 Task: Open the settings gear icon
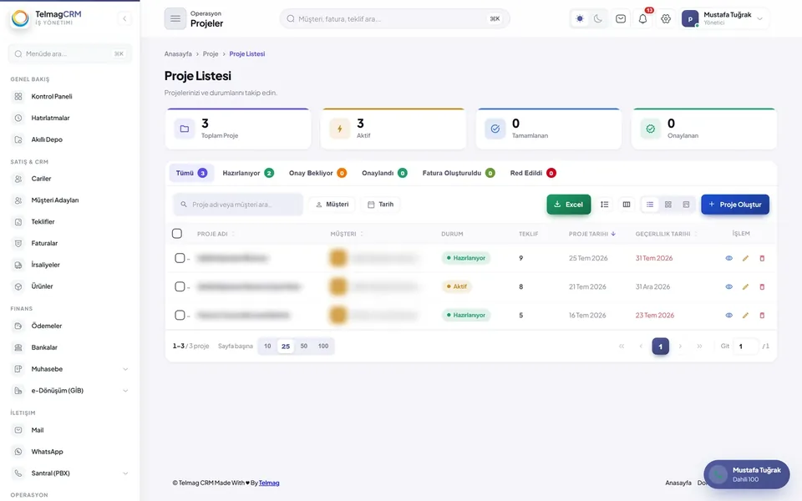click(666, 19)
